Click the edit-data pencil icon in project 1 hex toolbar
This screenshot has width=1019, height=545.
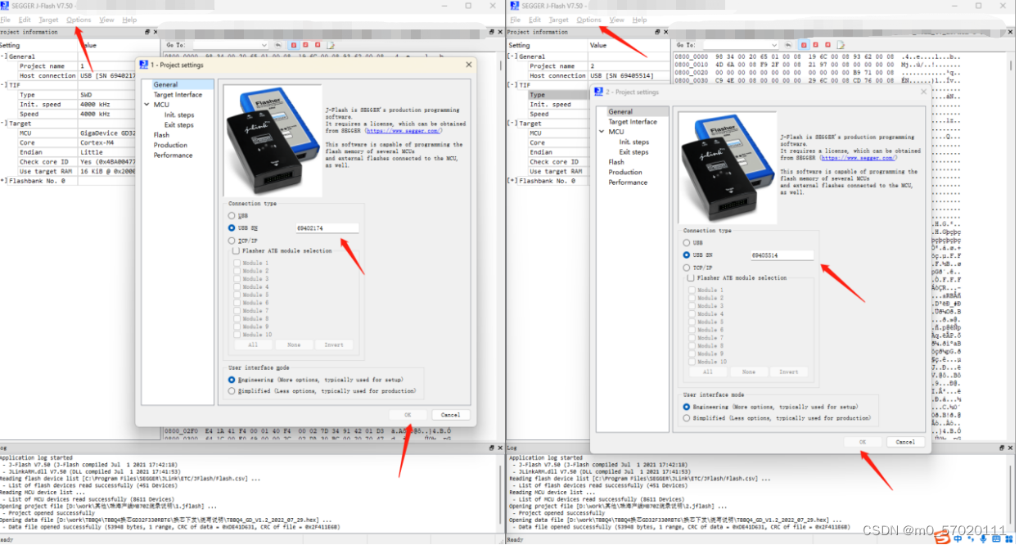(331, 45)
